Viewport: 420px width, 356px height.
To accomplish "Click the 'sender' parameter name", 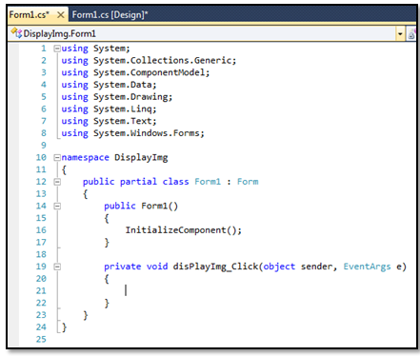I will tap(316, 267).
